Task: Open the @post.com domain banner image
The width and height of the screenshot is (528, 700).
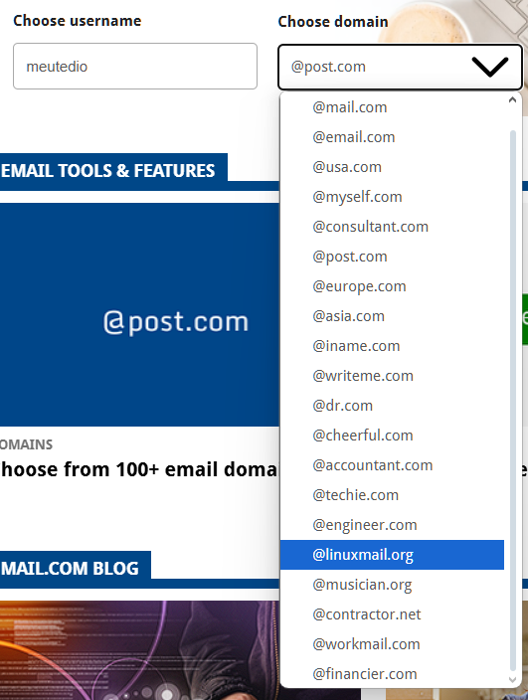Action: tap(139, 315)
